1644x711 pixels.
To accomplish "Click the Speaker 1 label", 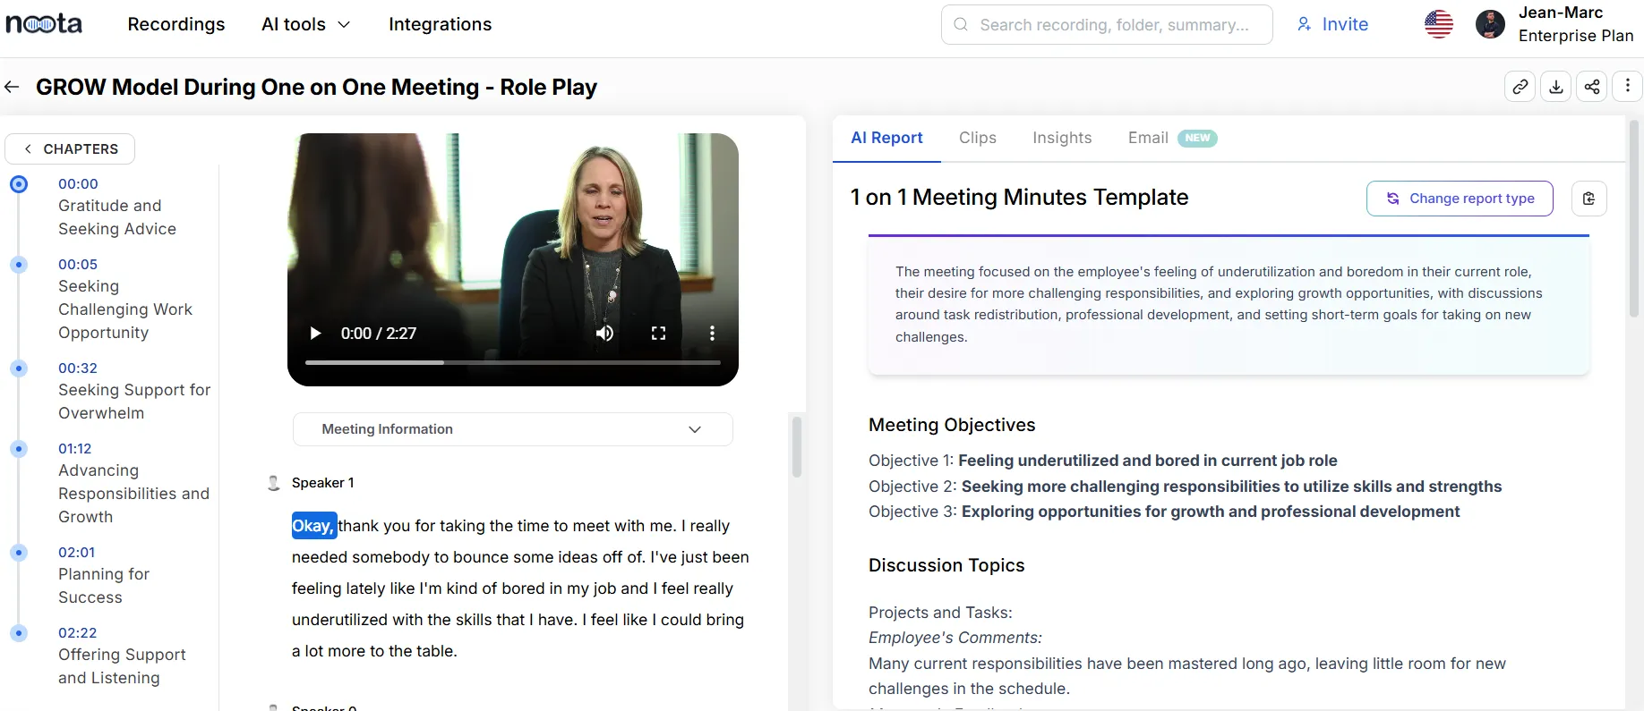I will pos(322,483).
